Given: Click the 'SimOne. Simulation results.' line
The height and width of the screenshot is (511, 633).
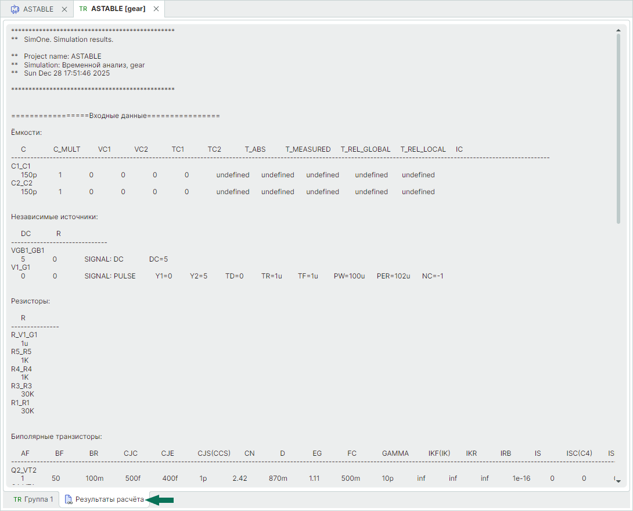Looking at the screenshot, I should tap(69, 39).
